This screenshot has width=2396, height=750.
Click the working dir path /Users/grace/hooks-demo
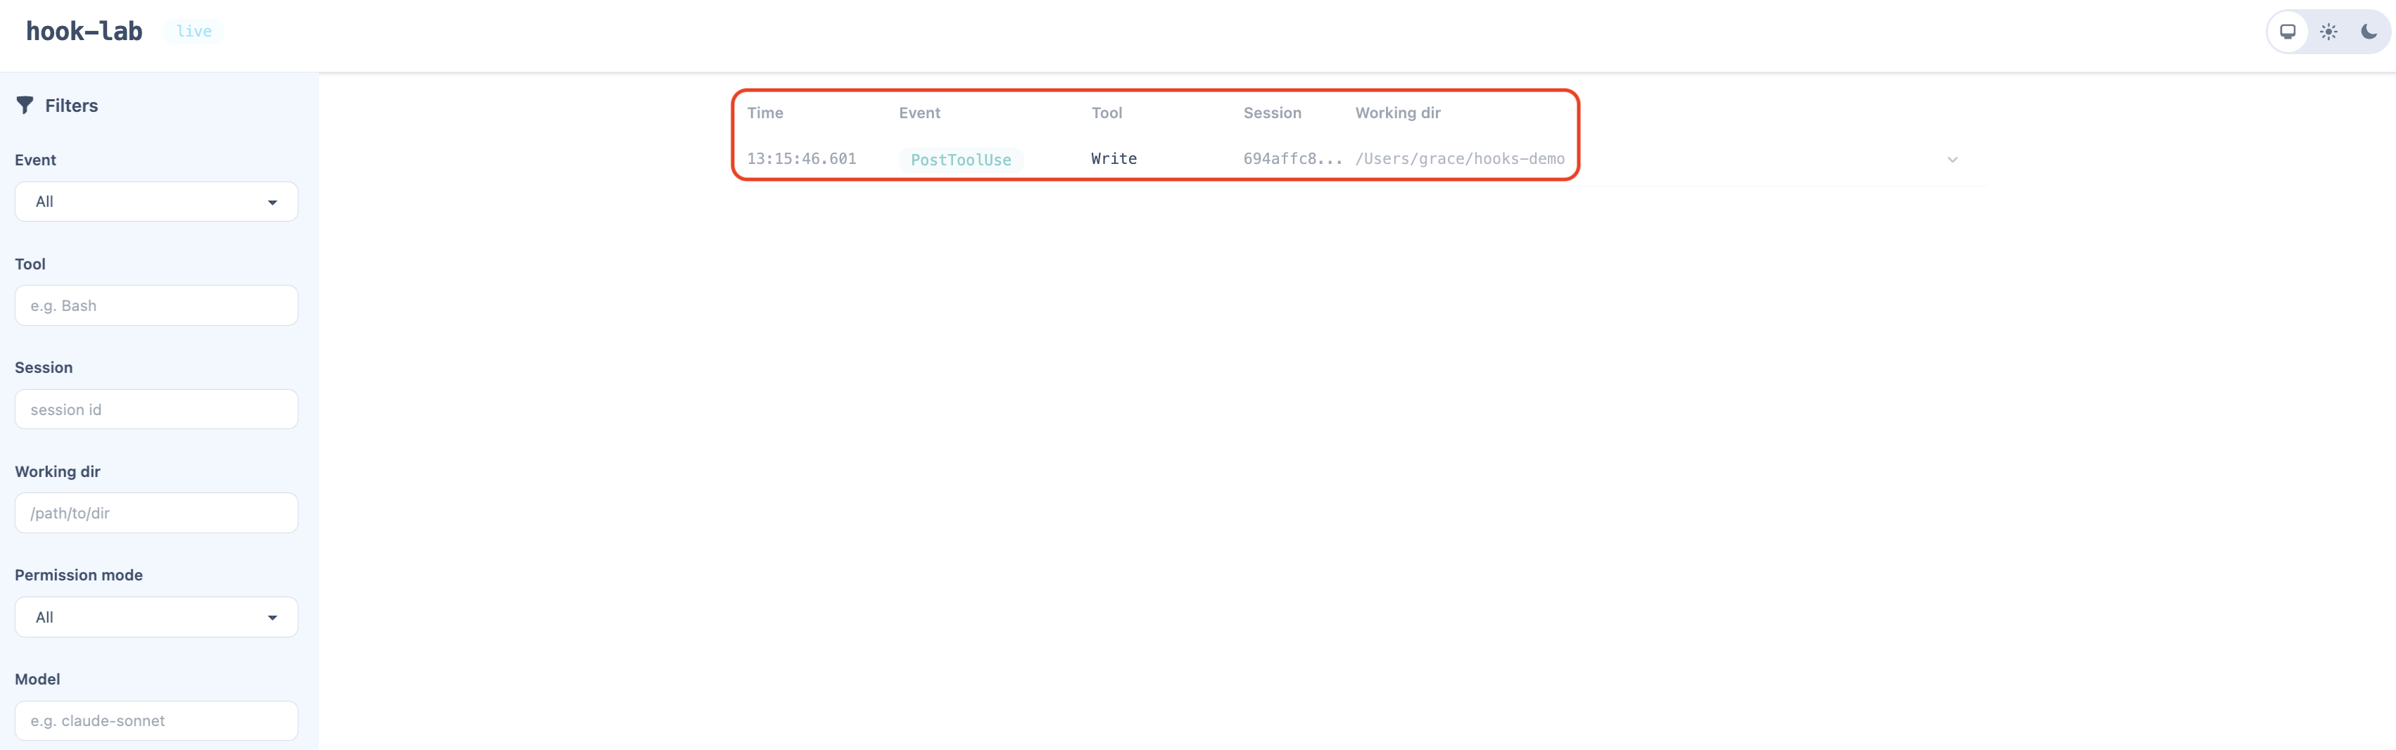coord(1461,159)
